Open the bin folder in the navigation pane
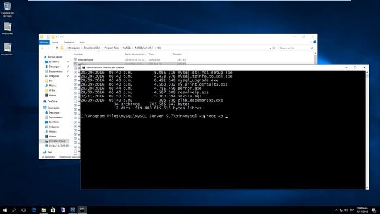This screenshot has width=380, height=214. (50, 81)
